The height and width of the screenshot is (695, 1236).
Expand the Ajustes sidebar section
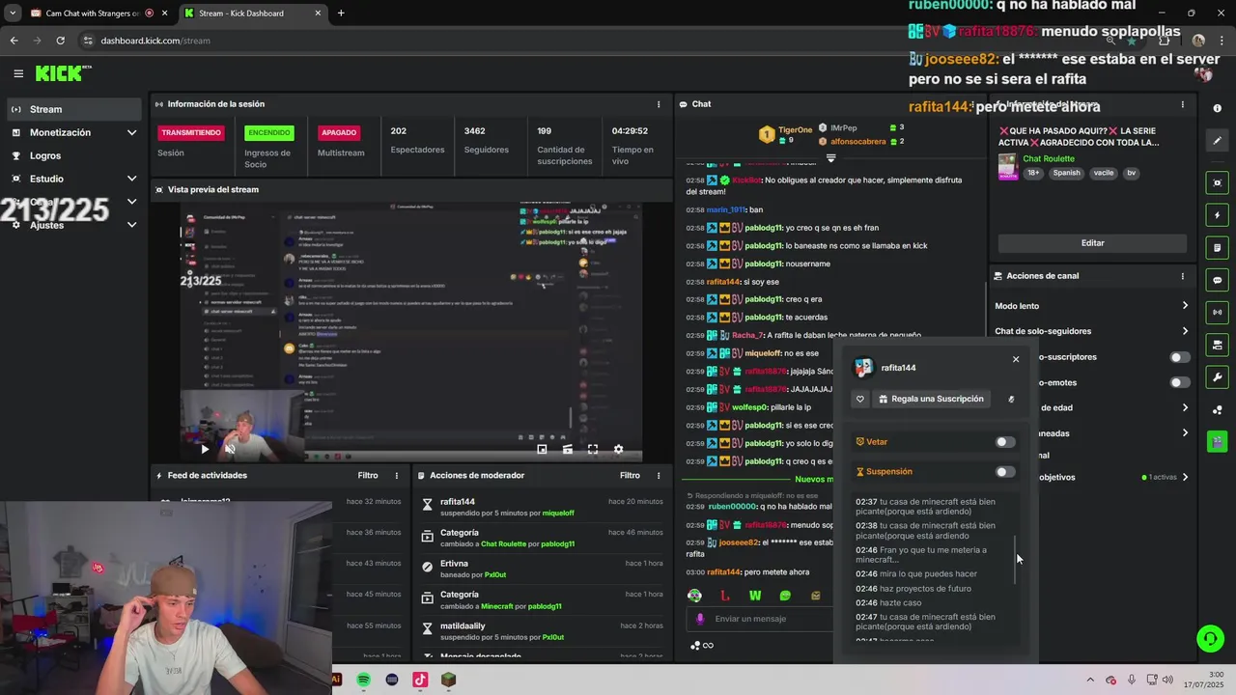click(x=131, y=225)
